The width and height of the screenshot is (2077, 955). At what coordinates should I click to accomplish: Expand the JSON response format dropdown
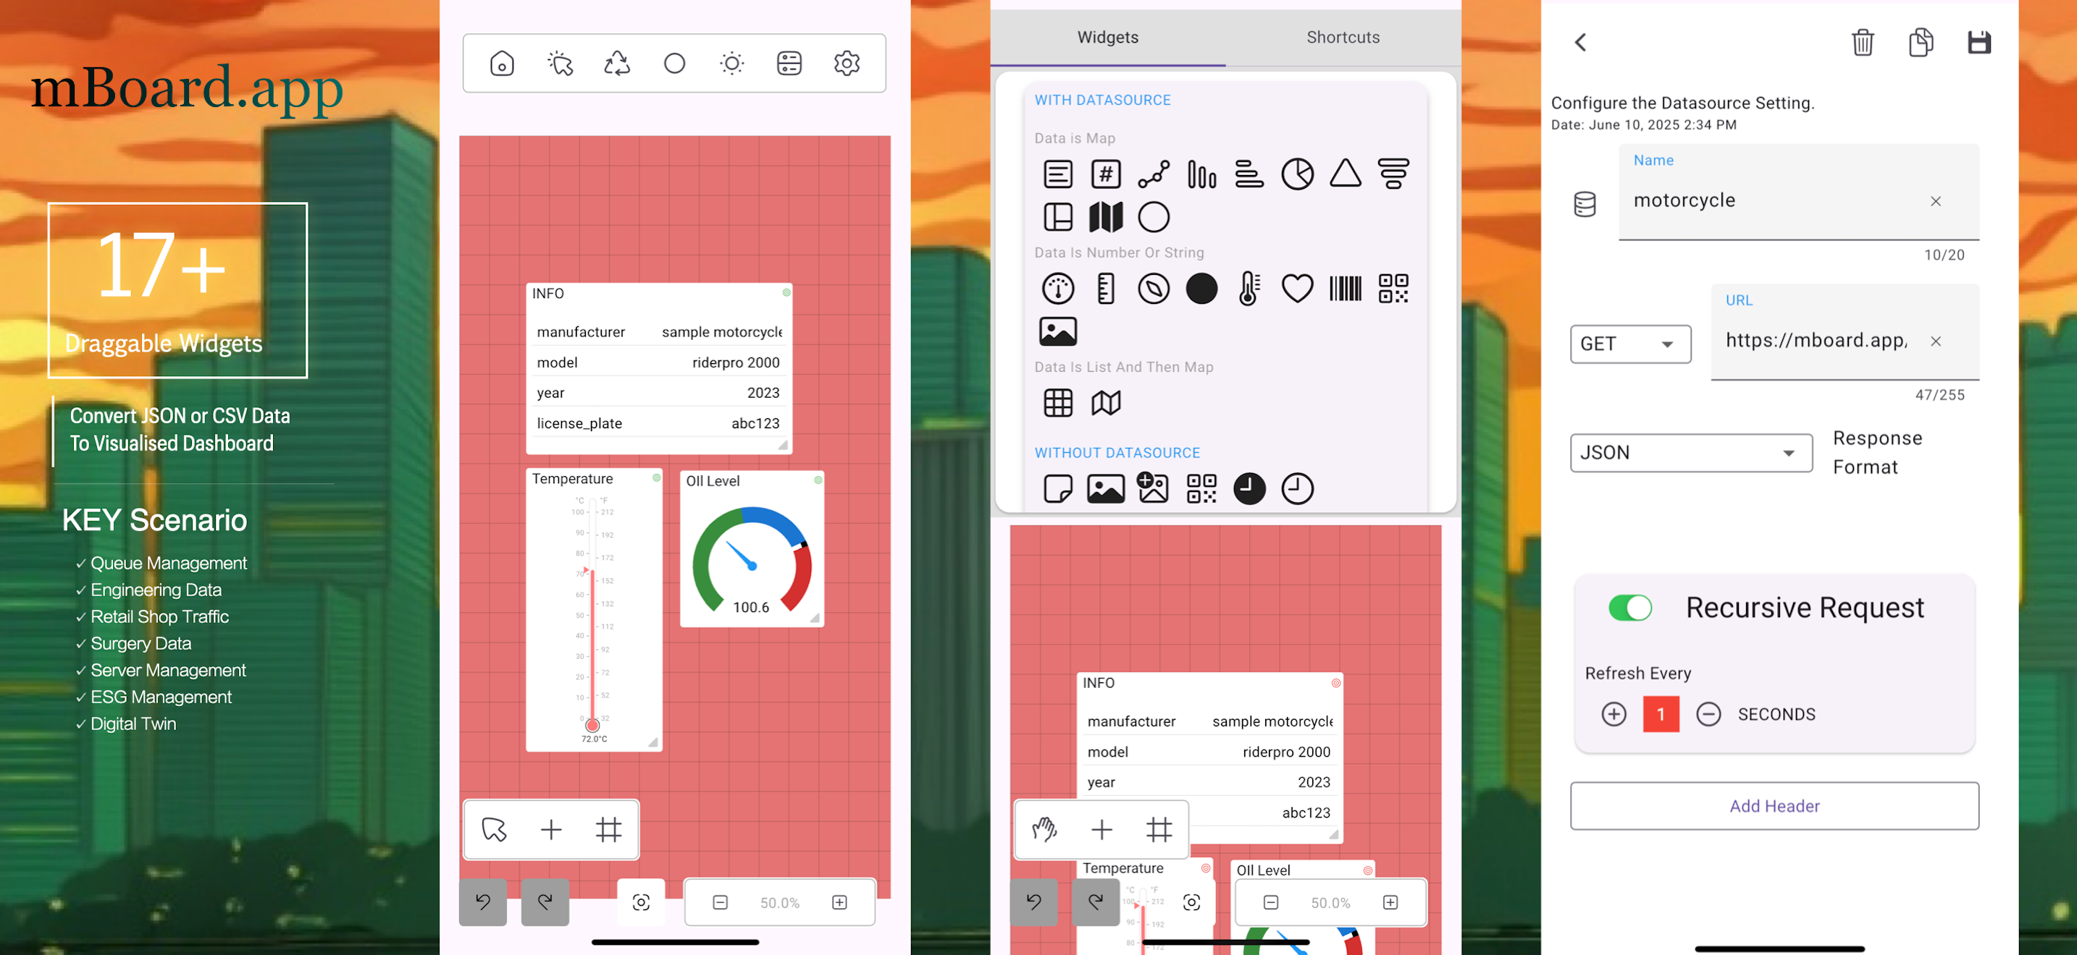pyautogui.click(x=1690, y=452)
